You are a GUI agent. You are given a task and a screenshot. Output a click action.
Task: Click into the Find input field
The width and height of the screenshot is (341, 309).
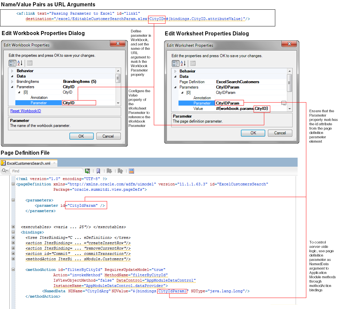tap(46, 171)
